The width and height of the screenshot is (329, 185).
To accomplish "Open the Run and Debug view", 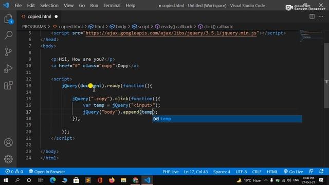I will pos(8,68).
